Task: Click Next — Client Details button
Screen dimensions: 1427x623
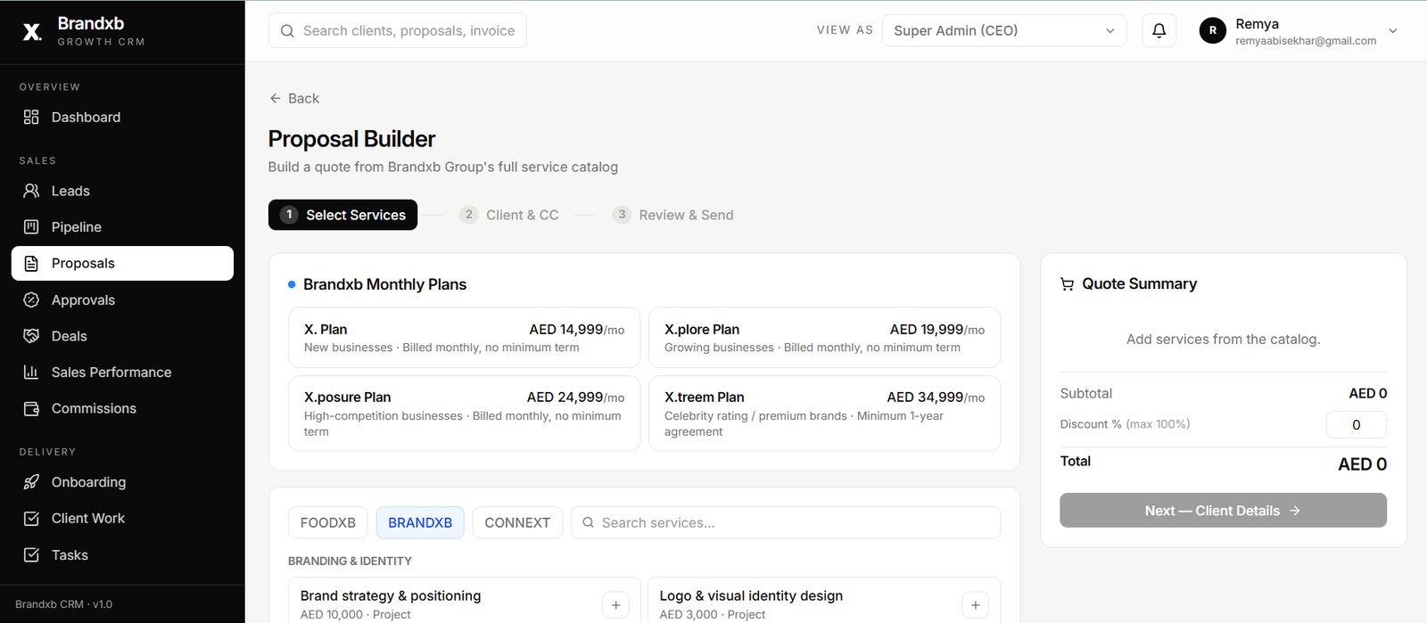Action: pos(1223,511)
